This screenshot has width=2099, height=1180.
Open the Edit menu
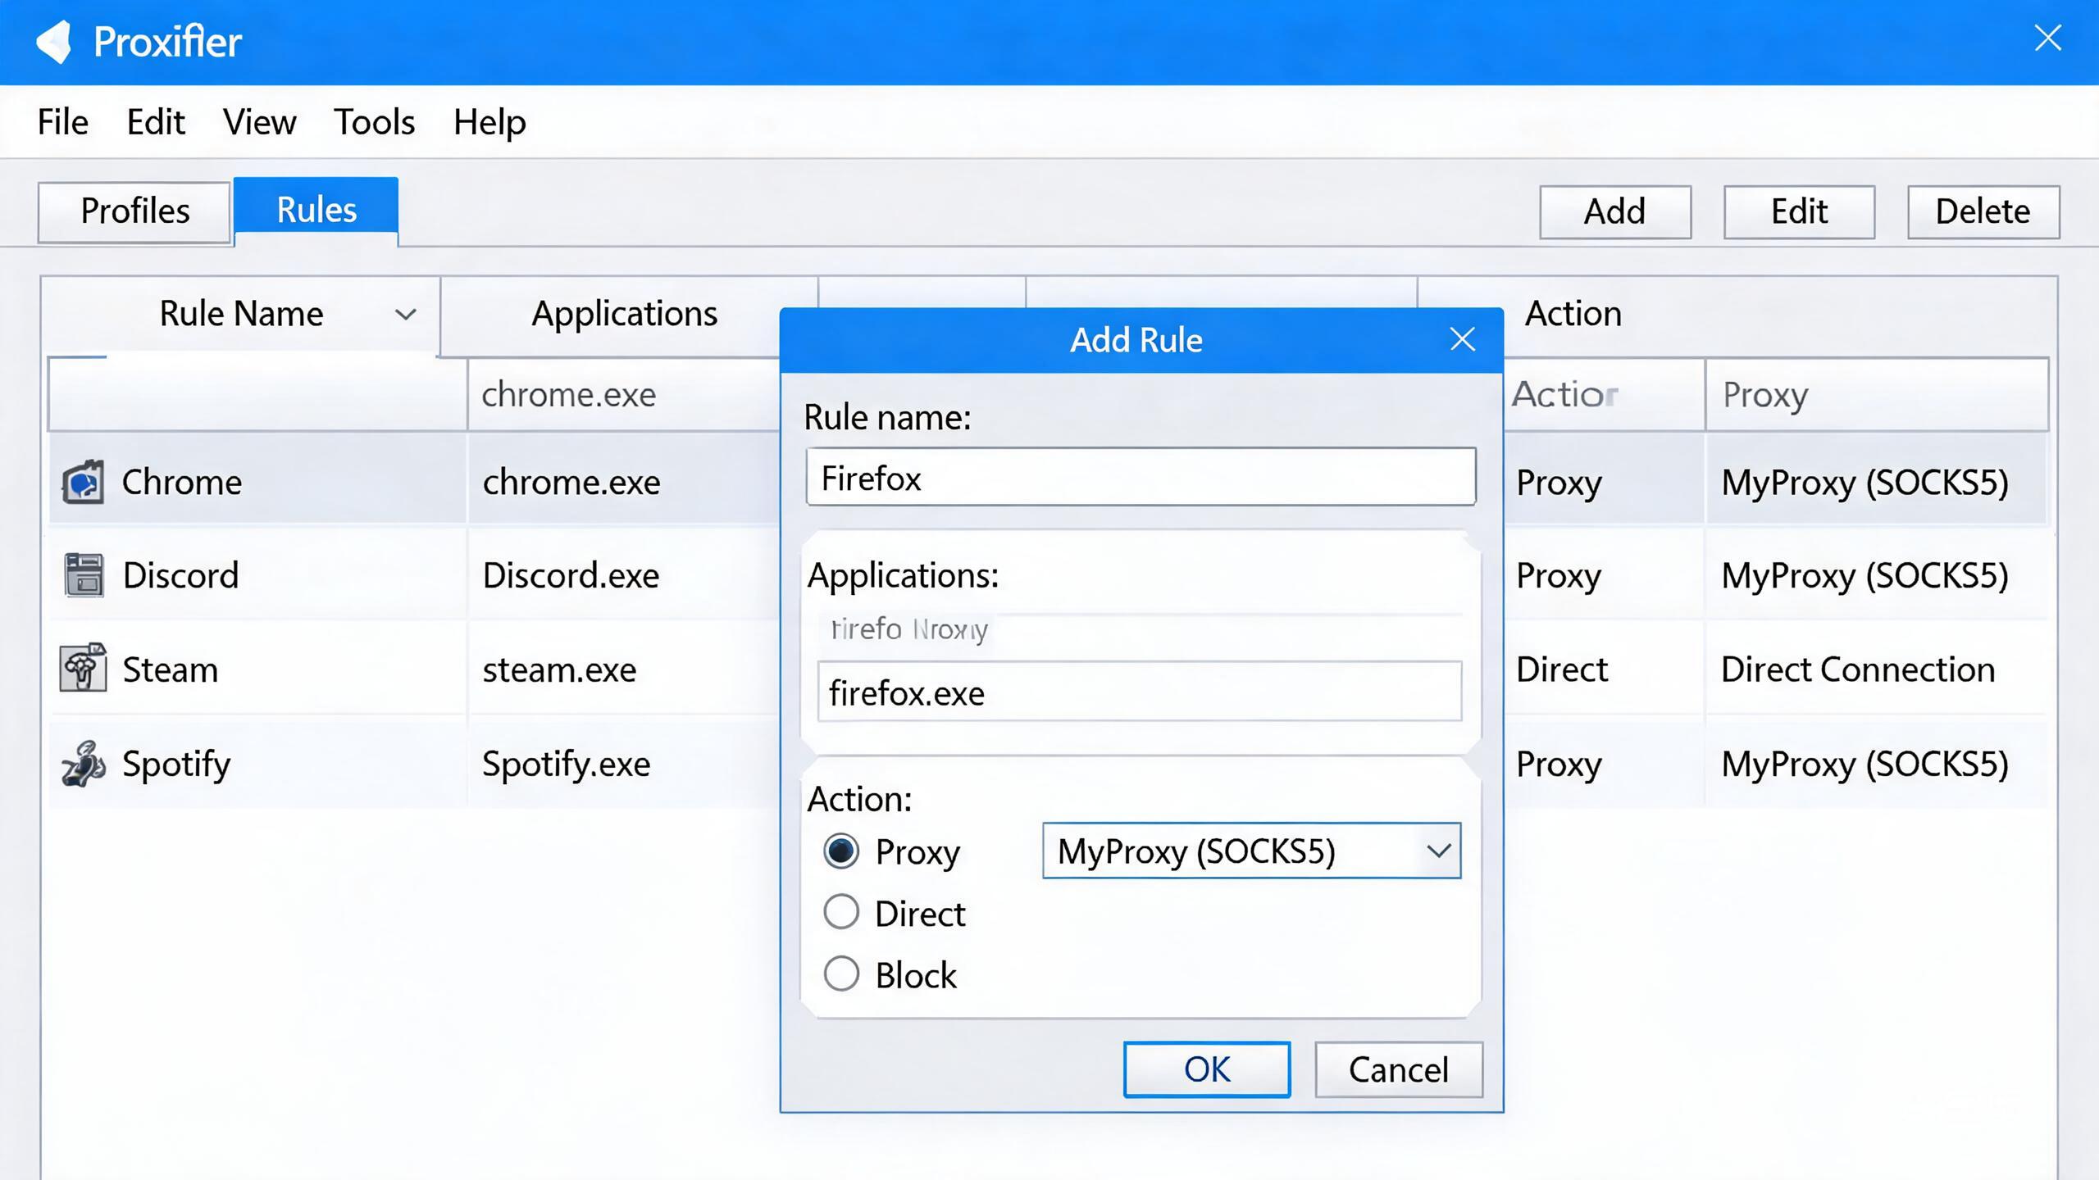[x=156, y=122]
